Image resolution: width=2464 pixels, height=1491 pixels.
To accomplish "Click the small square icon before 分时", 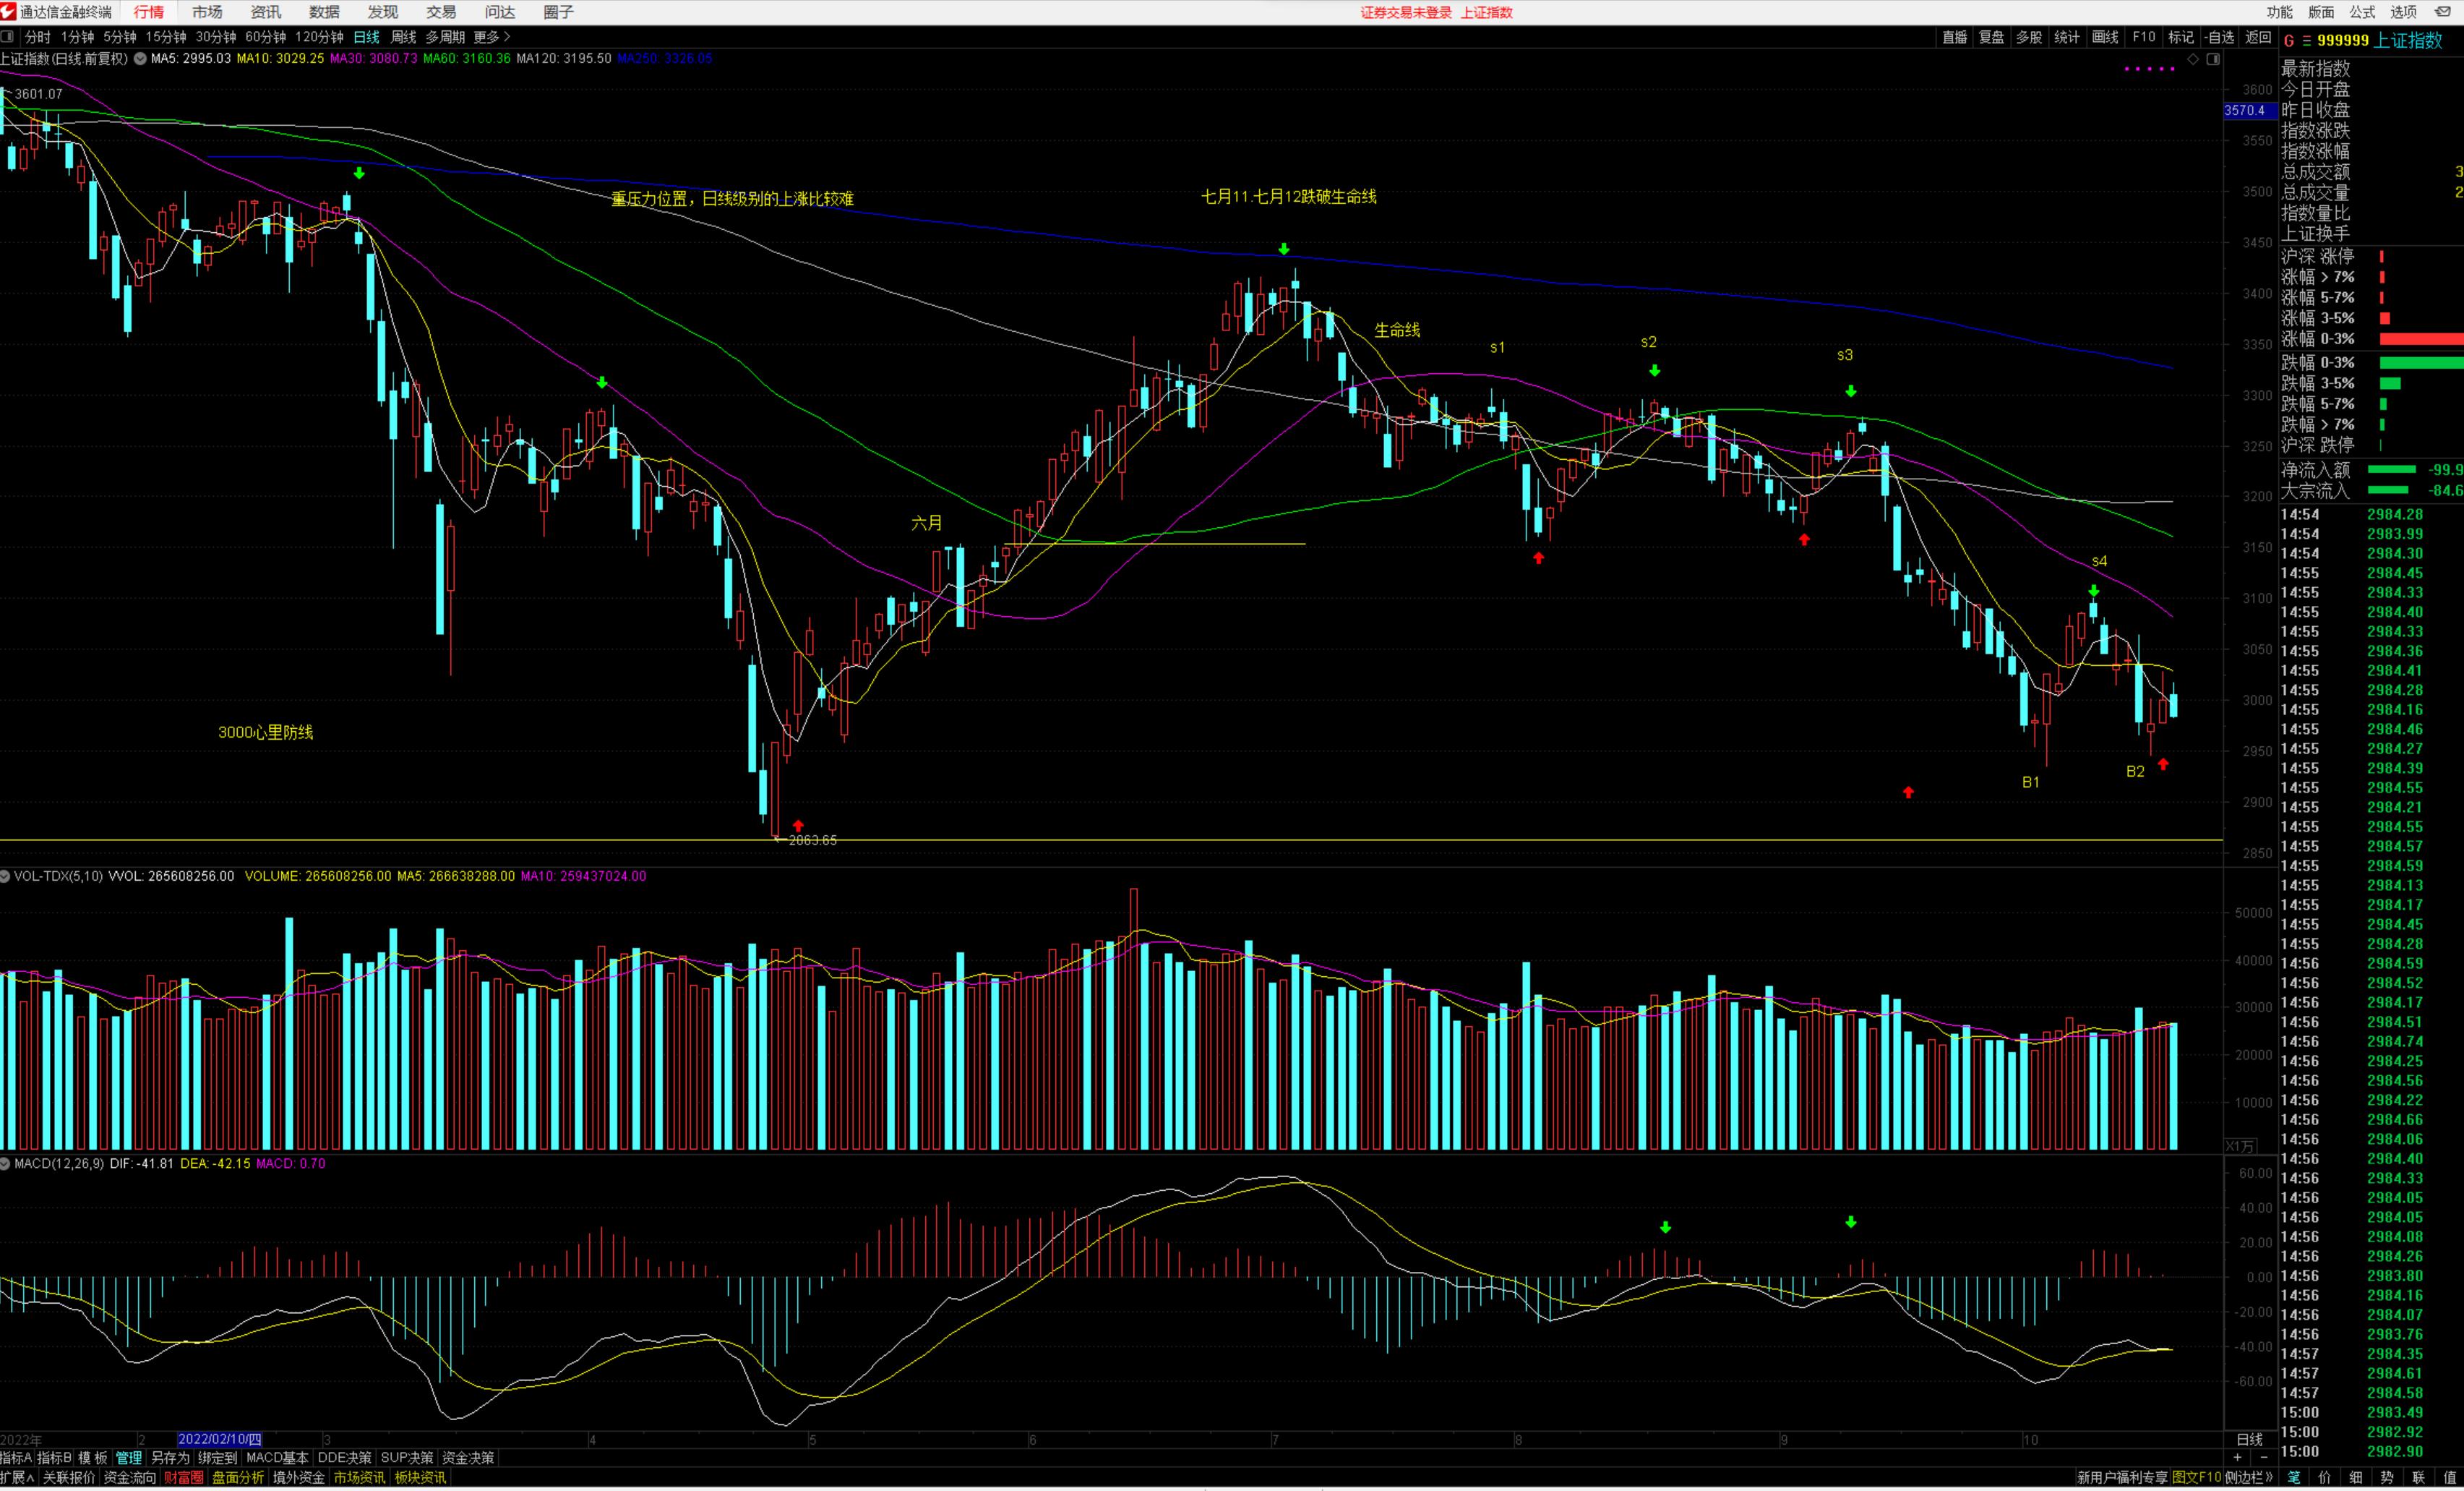I will tap(8, 37).
